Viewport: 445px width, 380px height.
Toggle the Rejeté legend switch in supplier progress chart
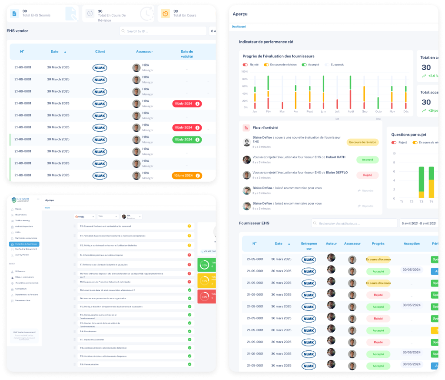tap(245, 65)
